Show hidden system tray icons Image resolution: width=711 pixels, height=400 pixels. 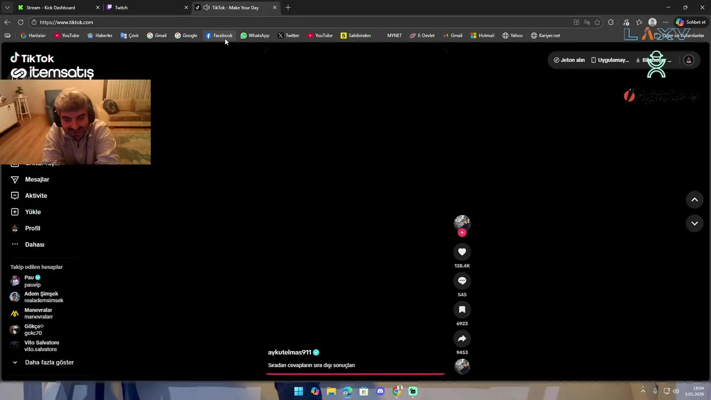tap(643, 391)
